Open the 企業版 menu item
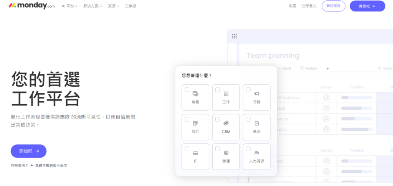The image size is (393, 186). click(130, 6)
